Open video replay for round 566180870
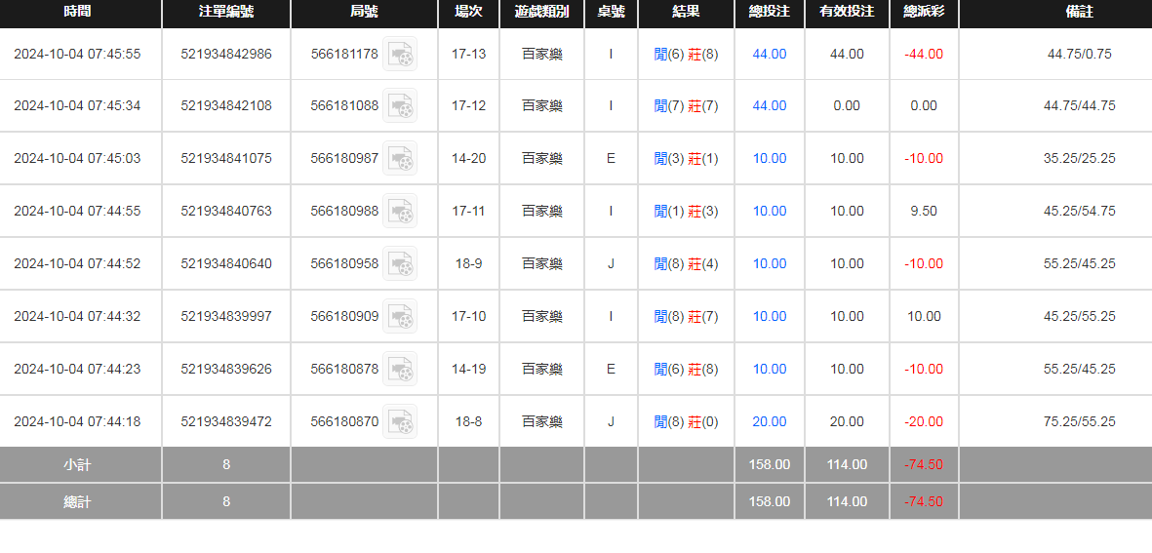Image resolution: width=1152 pixels, height=553 pixels. pyautogui.click(x=400, y=421)
